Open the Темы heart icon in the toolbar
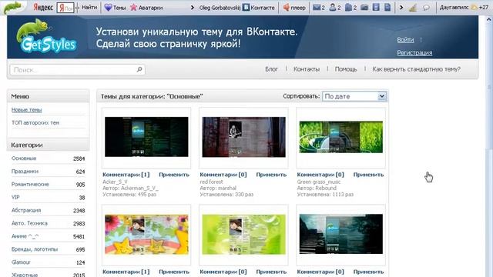This screenshot has width=493, height=277. (x=108, y=7)
